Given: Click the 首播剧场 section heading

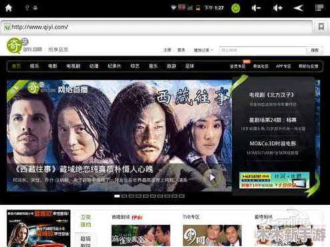Looking at the screenshot, I should [121, 217].
